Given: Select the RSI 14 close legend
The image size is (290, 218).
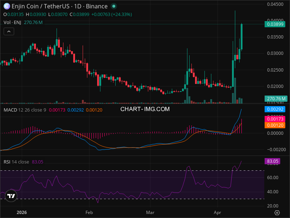Looking at the screenshot, I should coord(16,162).
